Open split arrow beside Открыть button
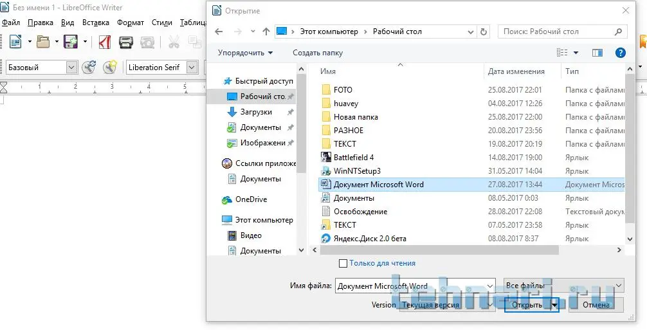This screenshot has width=647, height=330. pos(554,305)
